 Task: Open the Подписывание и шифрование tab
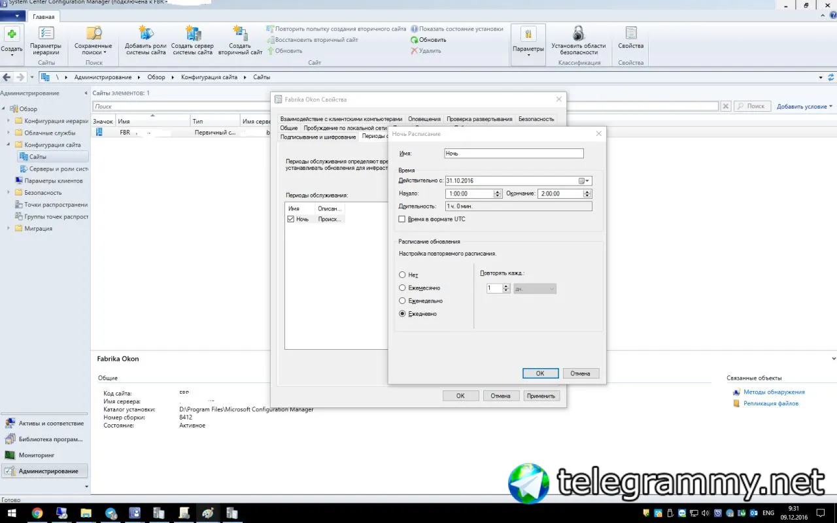point(318,137)
